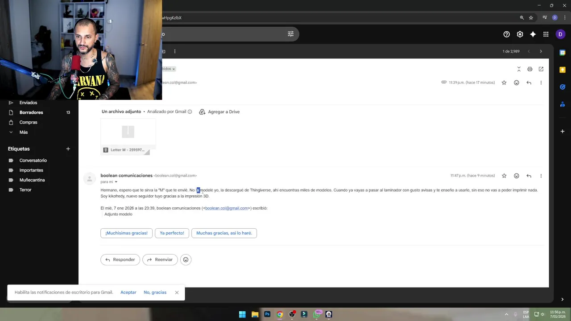Click the Reenviar button
The image size is (571, 321).
[x=160, y=259]
